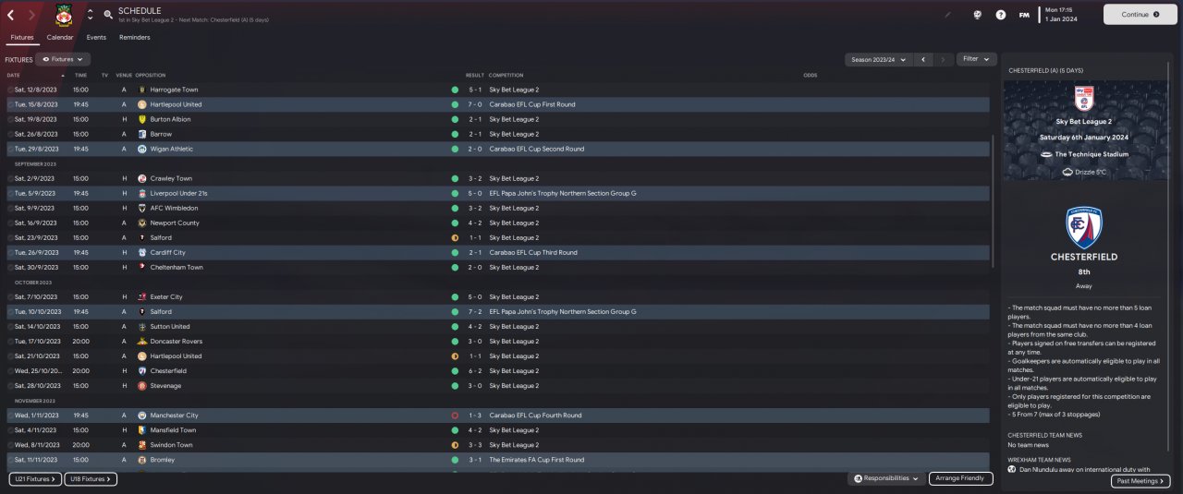Open the Season 2023/24 dropdown
The width and height of the screenshot is (1183, 494).
coord(877,59)
